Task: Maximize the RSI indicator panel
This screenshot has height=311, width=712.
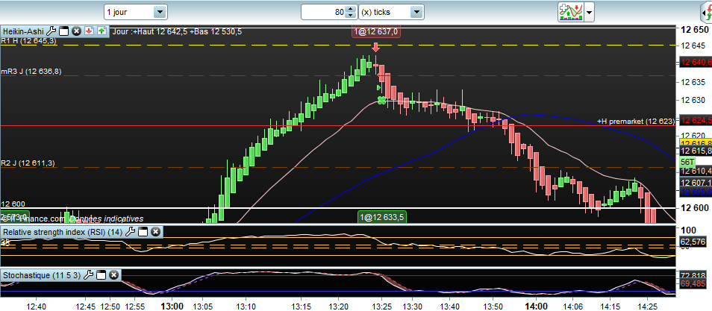Action: (143, 232)
